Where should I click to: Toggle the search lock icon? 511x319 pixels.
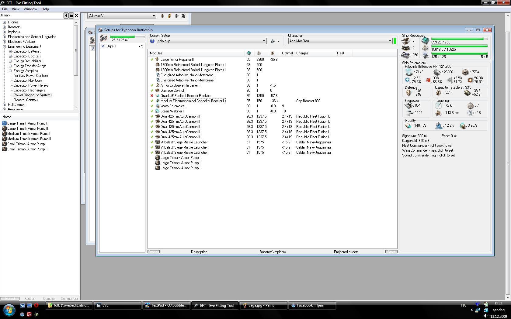coord(71,15)
